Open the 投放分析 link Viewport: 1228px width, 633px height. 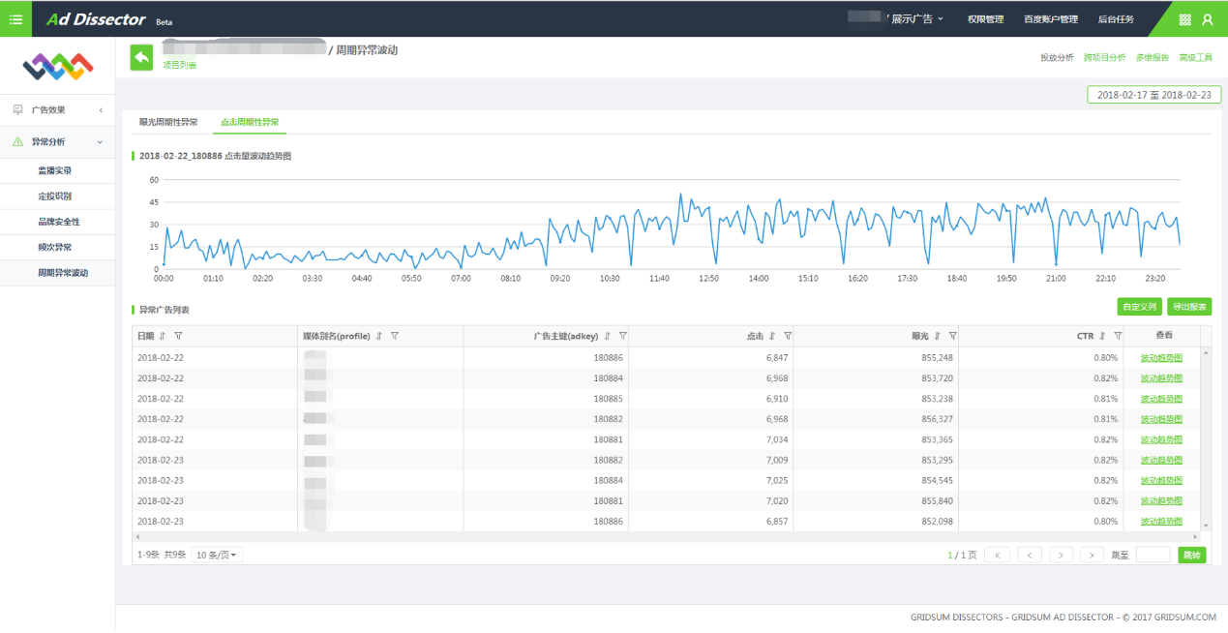pos(1057,58)
